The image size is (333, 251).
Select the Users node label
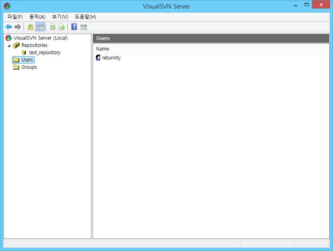point(27,60)
